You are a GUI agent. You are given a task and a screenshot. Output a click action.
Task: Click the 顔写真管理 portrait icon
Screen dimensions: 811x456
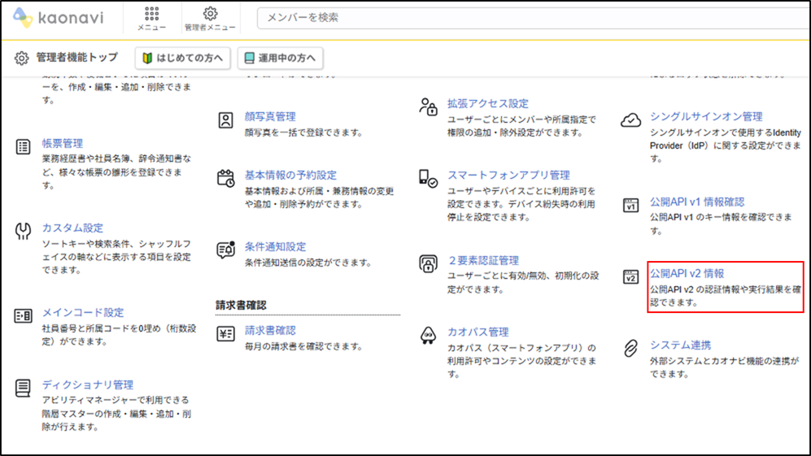225,120
